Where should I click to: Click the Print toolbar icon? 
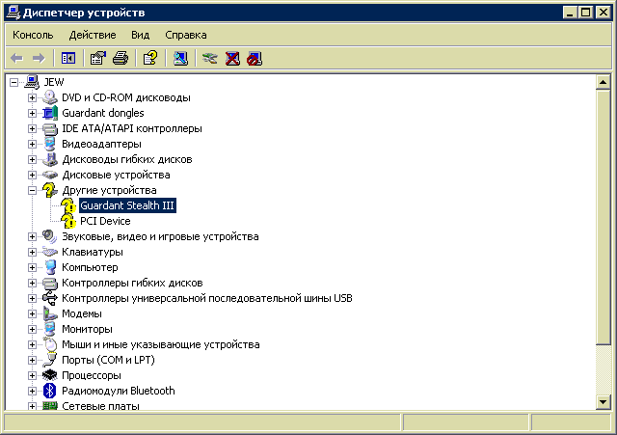click(x=121, y=58)
